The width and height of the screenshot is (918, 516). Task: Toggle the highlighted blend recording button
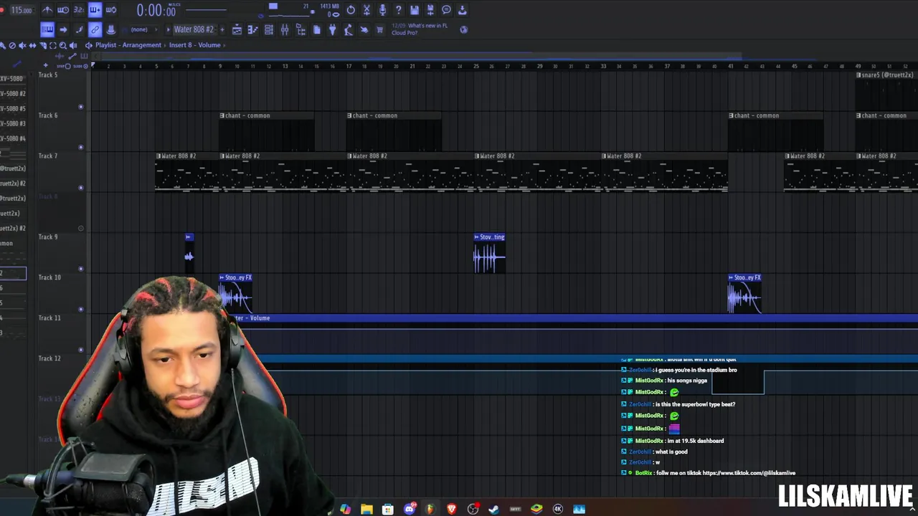tap(94, 10)
